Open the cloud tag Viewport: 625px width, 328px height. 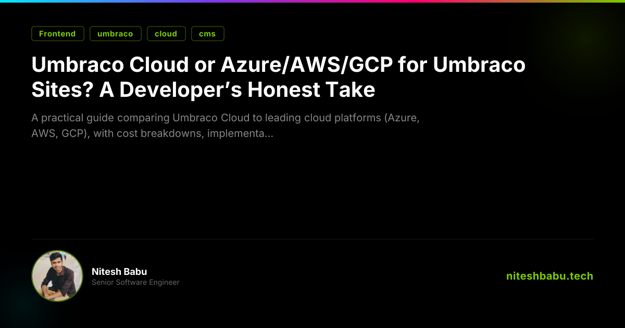click(x=166, y=34)
